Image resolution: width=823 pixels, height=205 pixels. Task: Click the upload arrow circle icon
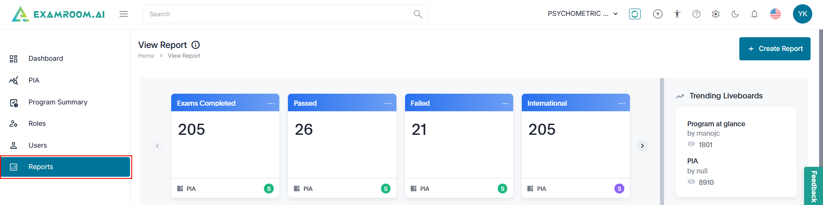pyautogui.click(x=657, y=14)
